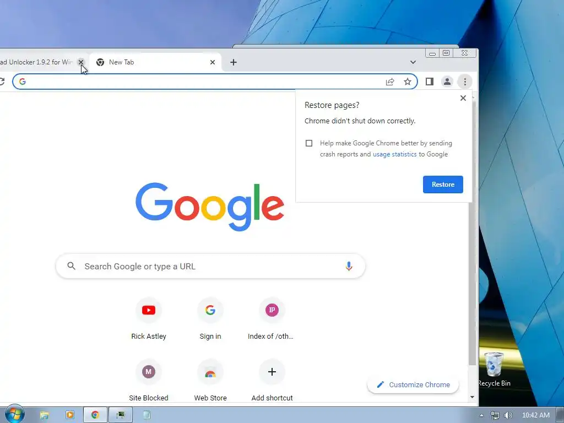This screenshot has height=423, width=564.
Task: Click the page vertical scrollbar
Action: [x=472, y=233]
